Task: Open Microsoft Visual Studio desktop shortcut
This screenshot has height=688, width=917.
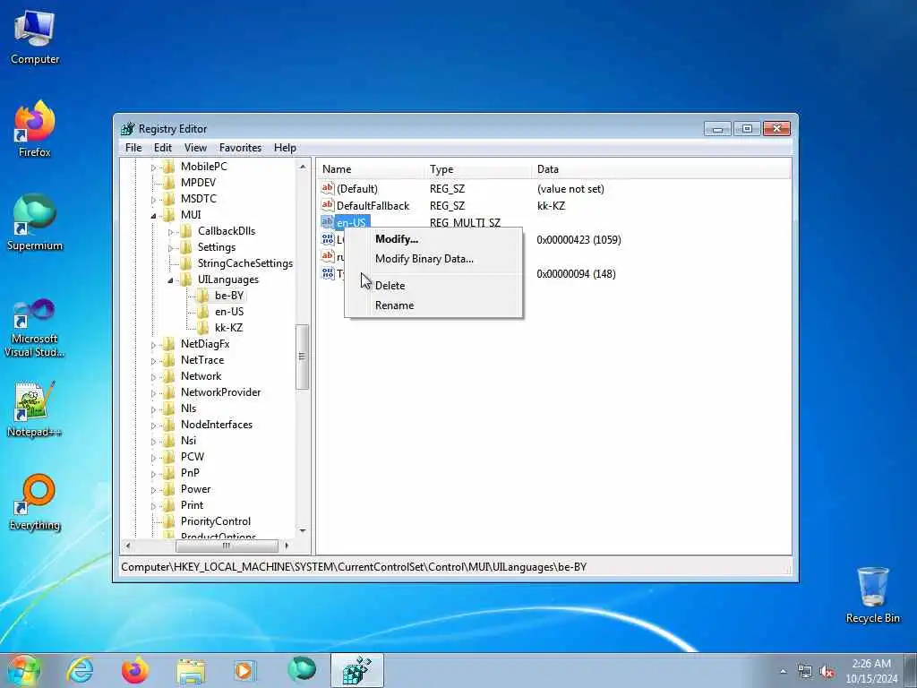Action: (x=35, y=328)
